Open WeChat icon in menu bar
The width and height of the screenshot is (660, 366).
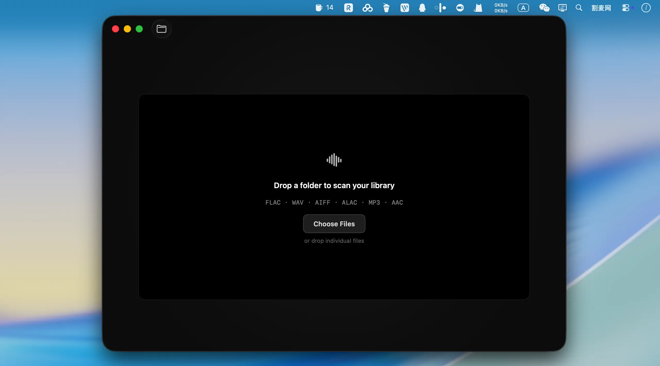click(x=544, y=8)
